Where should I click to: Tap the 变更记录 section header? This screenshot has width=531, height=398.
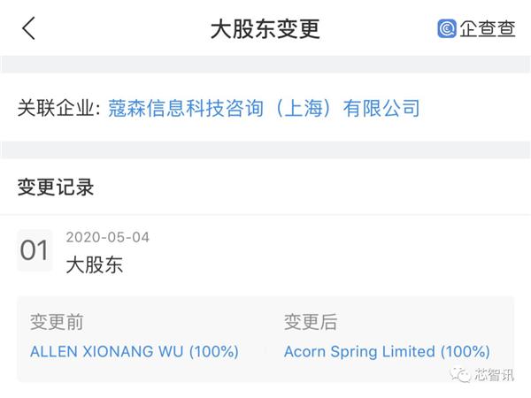pyautogui.click(x=56, y=188)
